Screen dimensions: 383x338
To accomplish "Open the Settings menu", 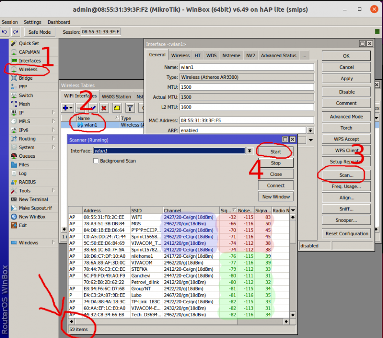I will point(32,22).
